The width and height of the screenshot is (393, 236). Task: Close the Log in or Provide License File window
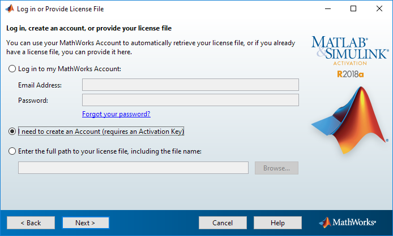pos(379,8)
